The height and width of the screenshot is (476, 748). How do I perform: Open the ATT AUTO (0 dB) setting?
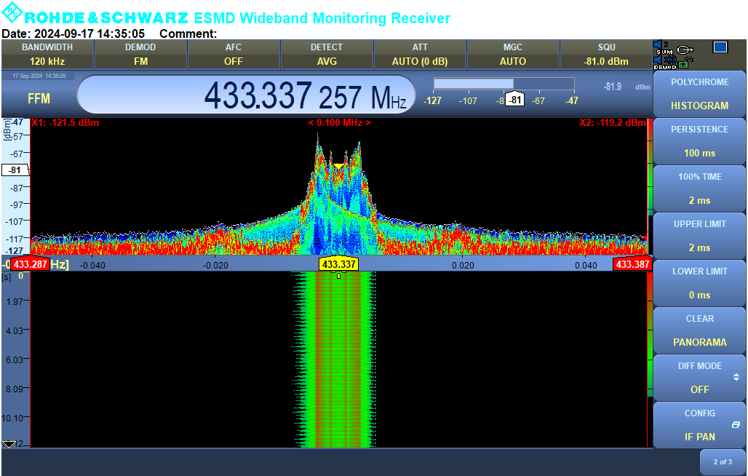420,55
